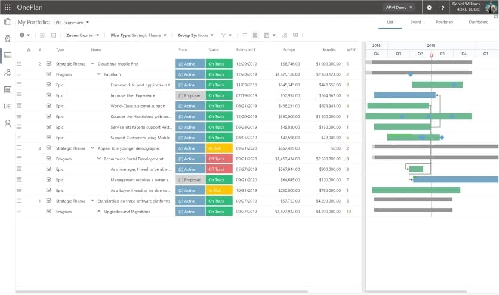This screenshot has height=295, width=499.
Task: Collapse the Fabrikam program
Action: tap(98, 74)
